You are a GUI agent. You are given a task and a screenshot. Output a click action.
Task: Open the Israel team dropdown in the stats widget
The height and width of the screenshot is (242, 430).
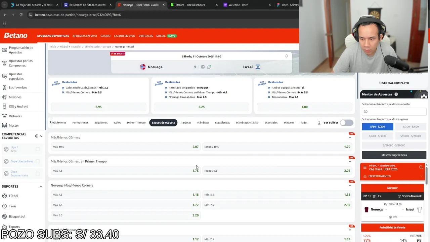[x=403, y=209]
